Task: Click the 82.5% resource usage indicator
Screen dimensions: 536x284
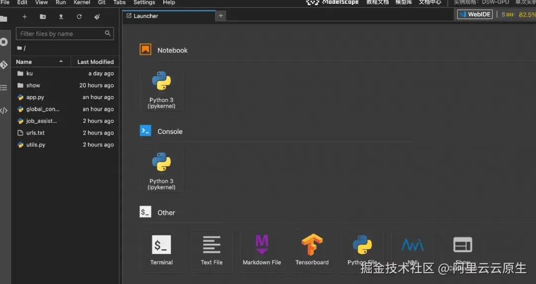Action: (527, 15)
